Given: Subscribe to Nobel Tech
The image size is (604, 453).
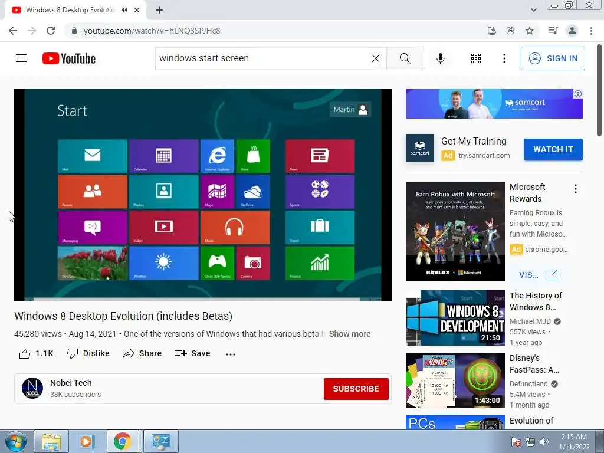Looking at the screenshot, I should point(356,389).
